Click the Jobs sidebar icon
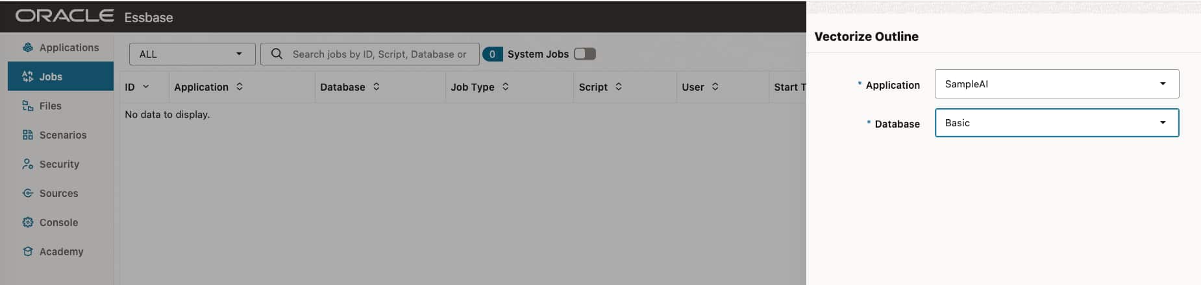1201x285 pixels. pyautogui.click(x=27, y=76)
